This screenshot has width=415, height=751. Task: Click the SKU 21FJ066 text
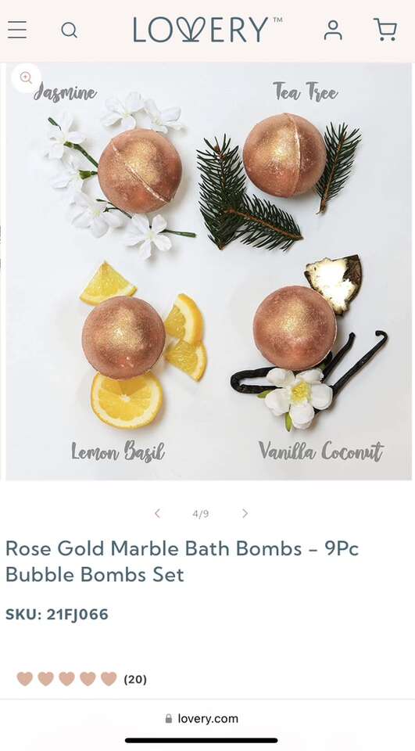pyautogui.click(x=57, y=615)
